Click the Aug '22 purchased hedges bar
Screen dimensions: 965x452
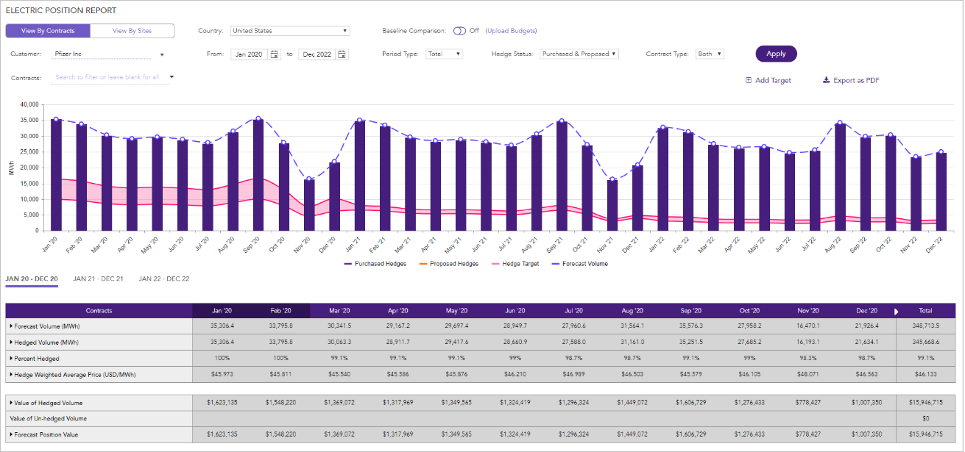pyautogui.click(x=840, y=177)
